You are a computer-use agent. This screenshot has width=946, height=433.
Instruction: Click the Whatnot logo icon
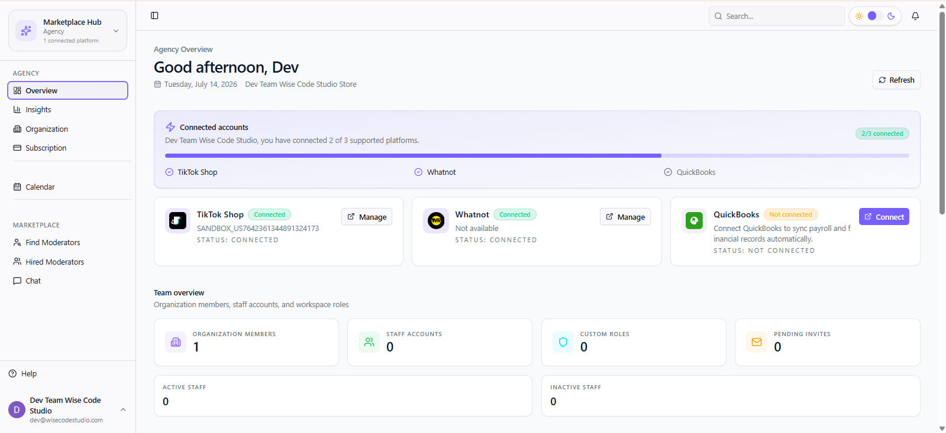pyautogui.click(x=436, y=221)
